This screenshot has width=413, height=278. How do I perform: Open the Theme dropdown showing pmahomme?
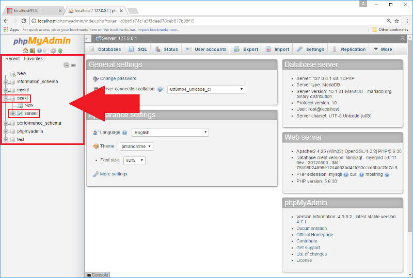coord(136,146)
